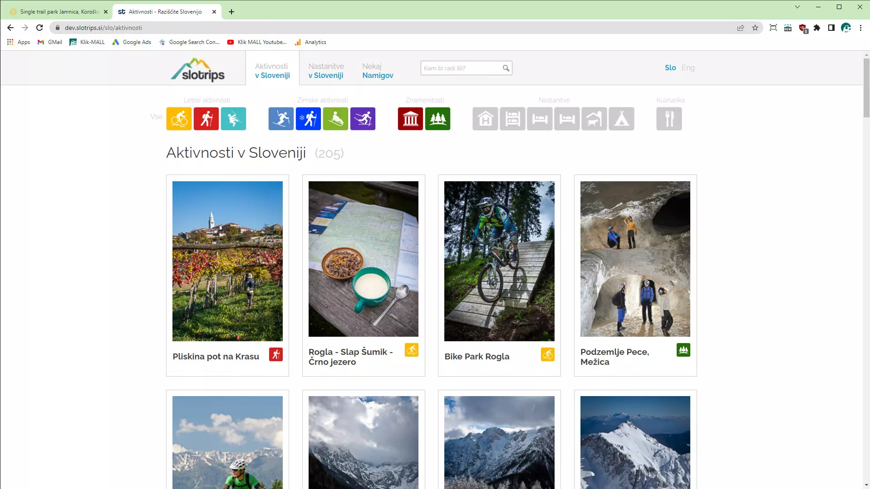The height and width of the screenshot is (489, 870).
Task: Open the Nekaj Namigov menu item
Action: [x=377, y=71]
